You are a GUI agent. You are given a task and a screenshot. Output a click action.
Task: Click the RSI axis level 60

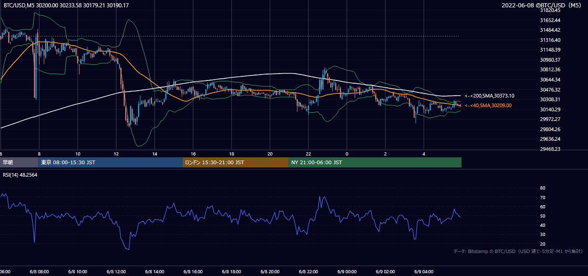click(x=542, y=207)
